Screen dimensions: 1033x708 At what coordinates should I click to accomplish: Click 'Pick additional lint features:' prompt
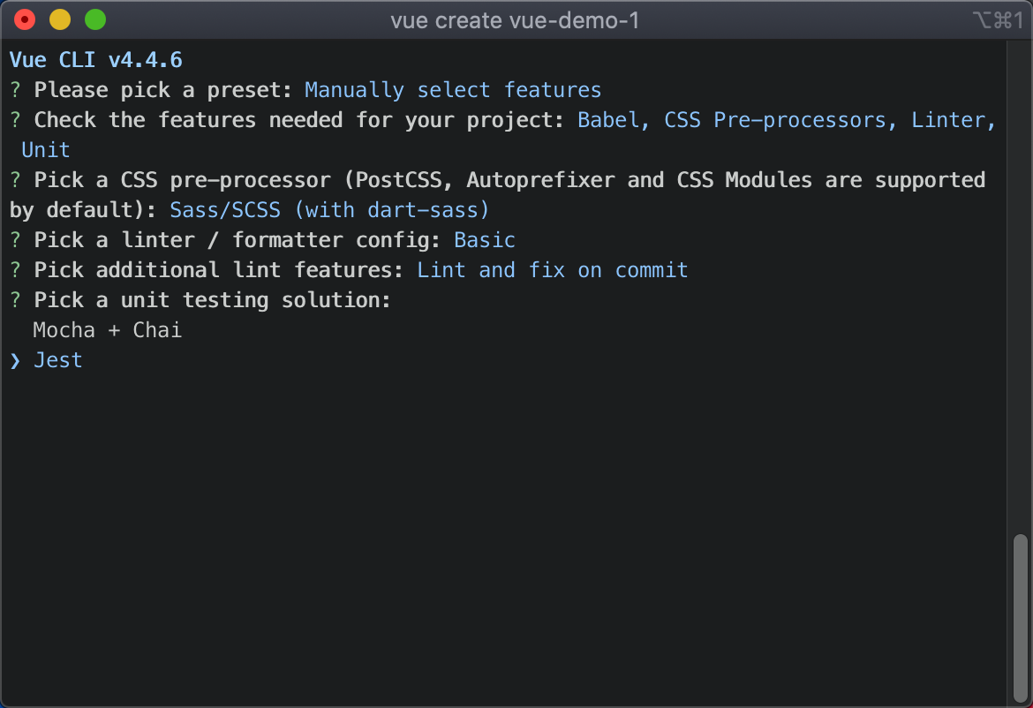point(219,270)
